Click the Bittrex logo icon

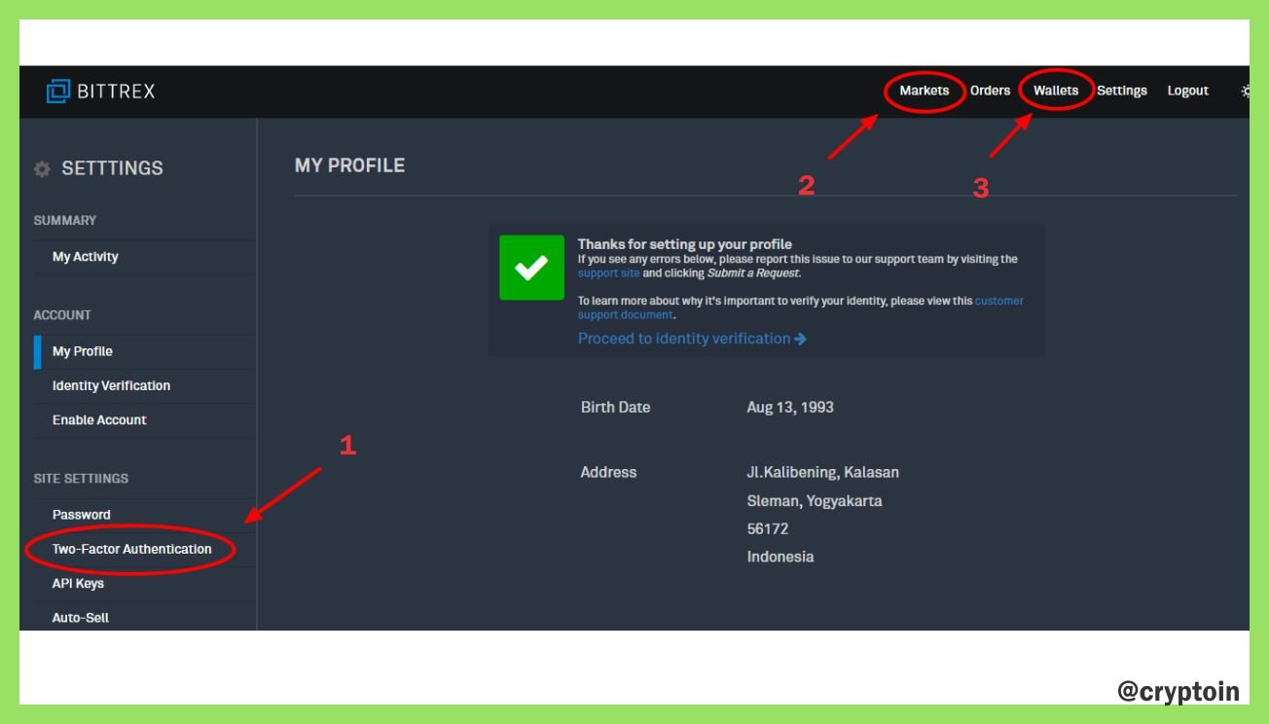(x=58, y=91)
